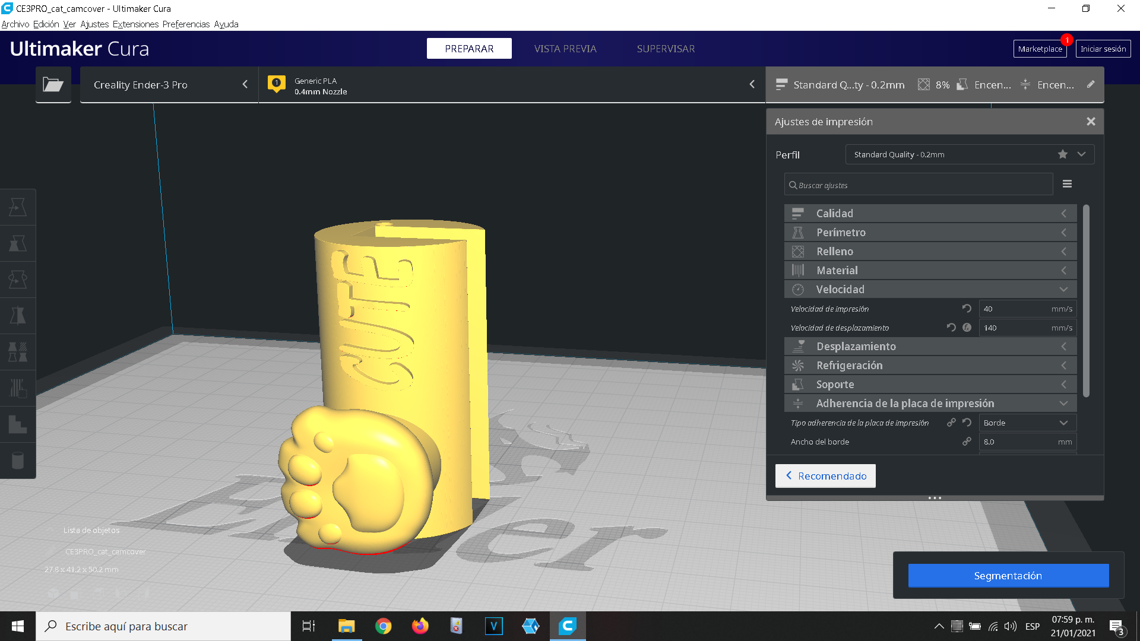Click the star icon in the Perfil field
This screenshot has height=641, width=1140.
coord(1063,154)
